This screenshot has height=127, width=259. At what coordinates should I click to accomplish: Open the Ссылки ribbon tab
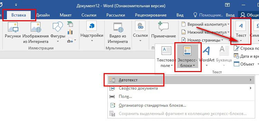[x=89, y=15]
